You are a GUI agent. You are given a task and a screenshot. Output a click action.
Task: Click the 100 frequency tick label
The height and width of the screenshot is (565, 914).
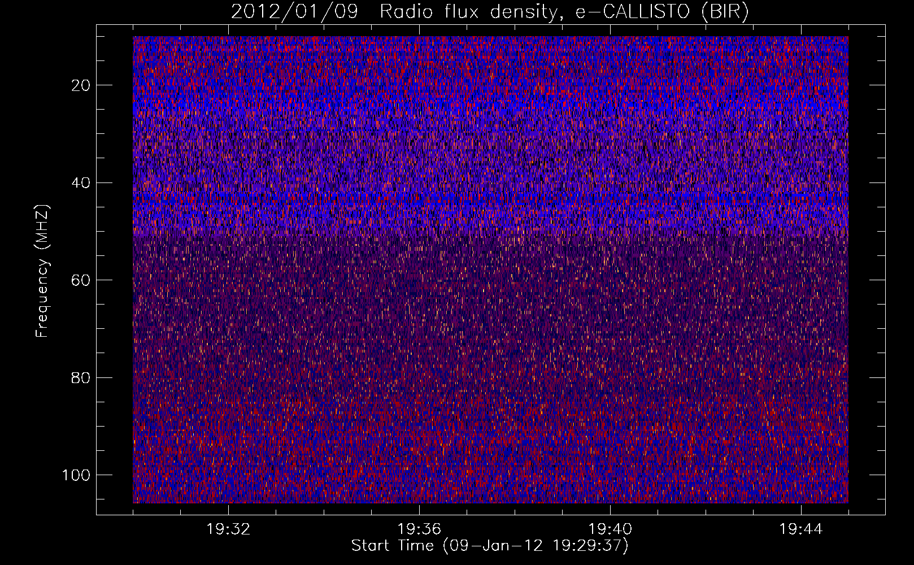(x=76, y=475)
